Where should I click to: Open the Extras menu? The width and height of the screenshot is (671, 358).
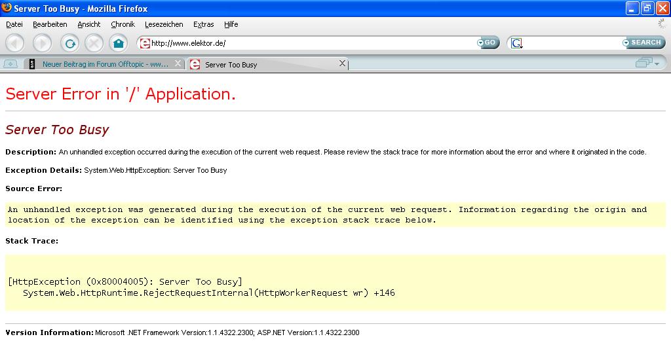point(203,24)
